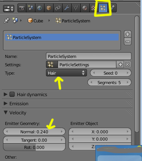Image resolution: width=142 pixels, height=161 pixels.
Task: Click the Emitter Geometry label
Action: pos(23,123)
